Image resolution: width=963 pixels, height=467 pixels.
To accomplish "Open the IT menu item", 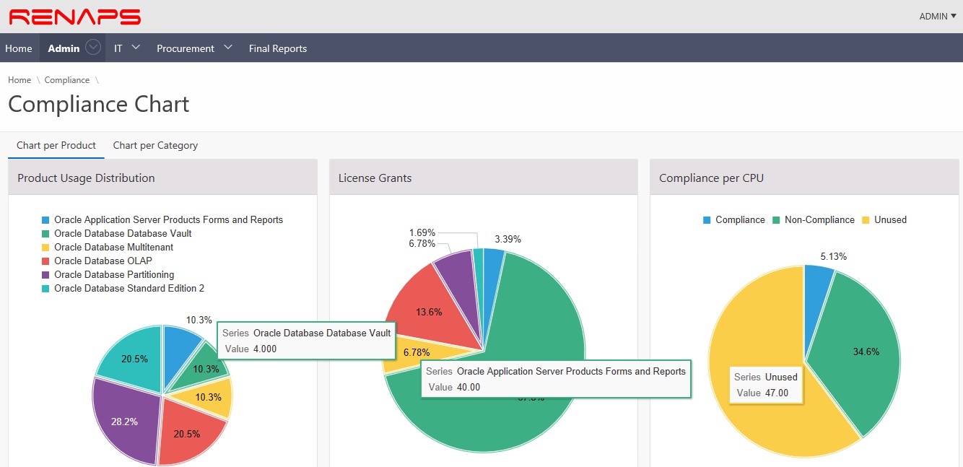I will coord(118,48).
